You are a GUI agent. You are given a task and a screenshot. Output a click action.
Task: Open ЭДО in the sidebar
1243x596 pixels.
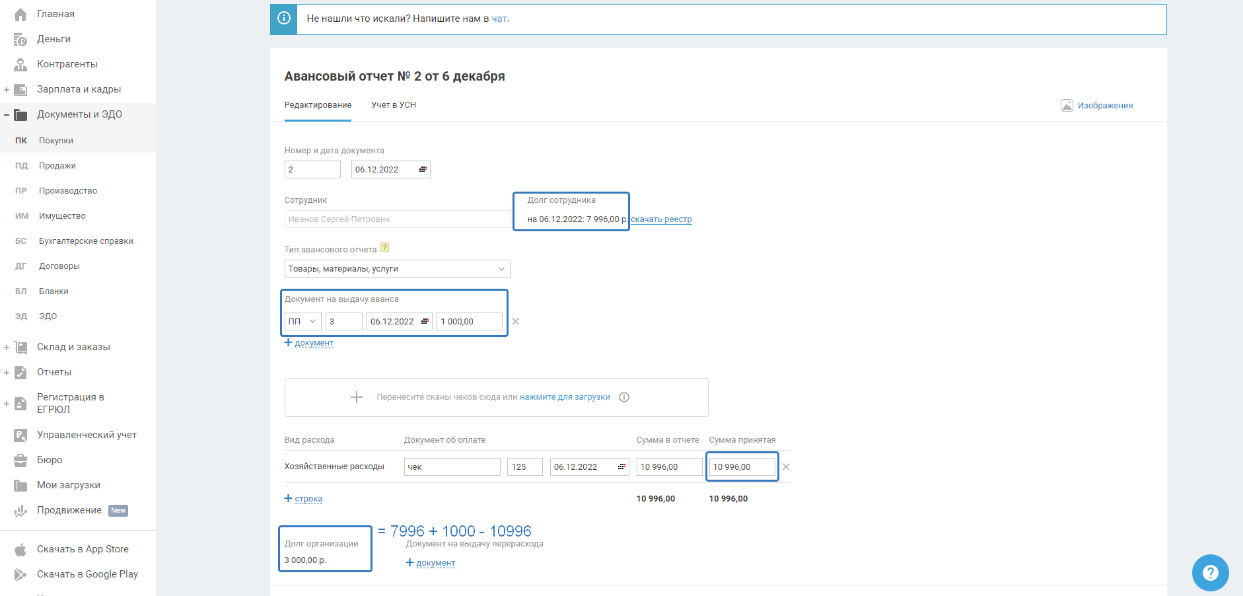(48, 317)
